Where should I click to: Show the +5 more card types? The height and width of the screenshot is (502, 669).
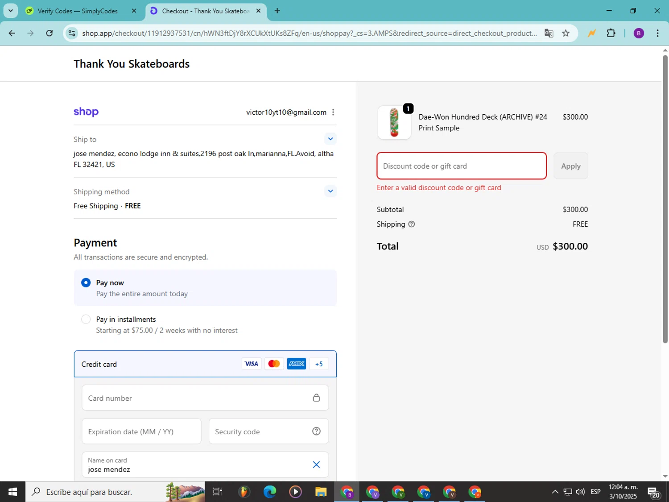(x=319, y=364)
